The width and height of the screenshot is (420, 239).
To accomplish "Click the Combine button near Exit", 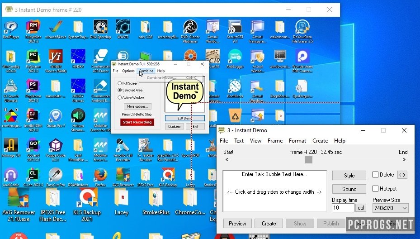I will point(175,126).
